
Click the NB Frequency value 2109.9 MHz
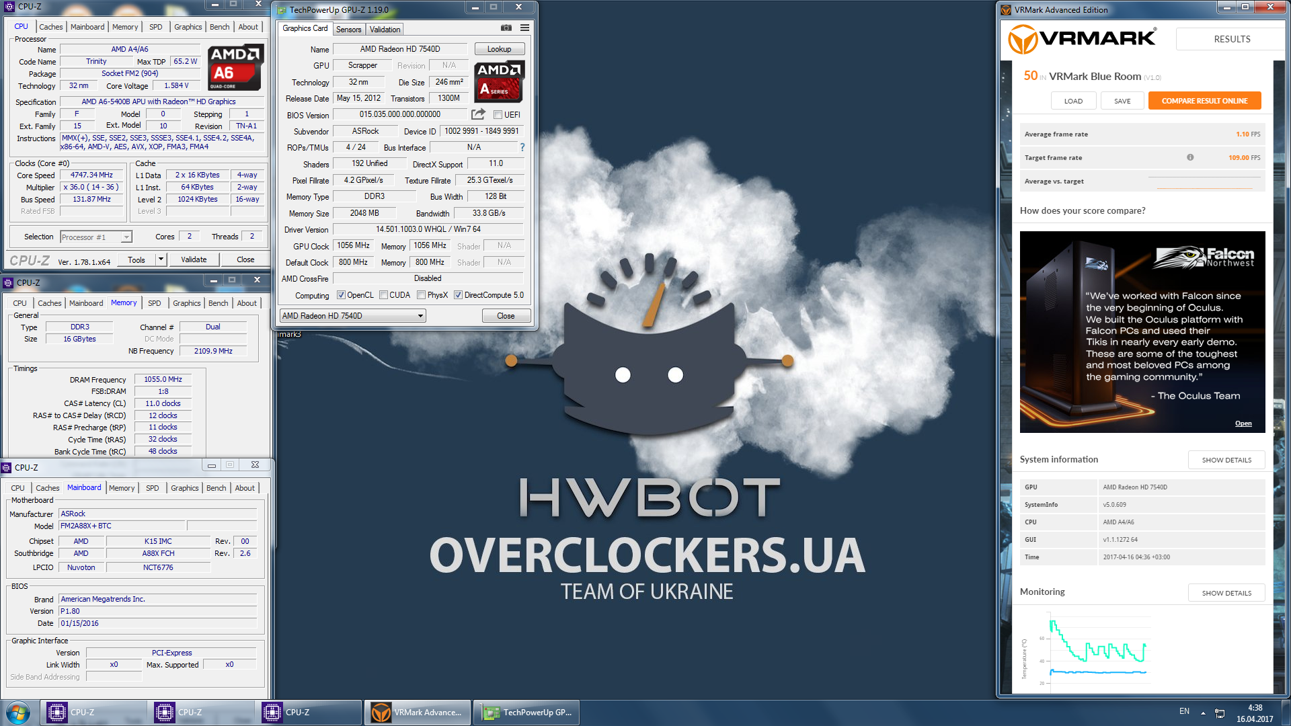(x=213, y=351)
